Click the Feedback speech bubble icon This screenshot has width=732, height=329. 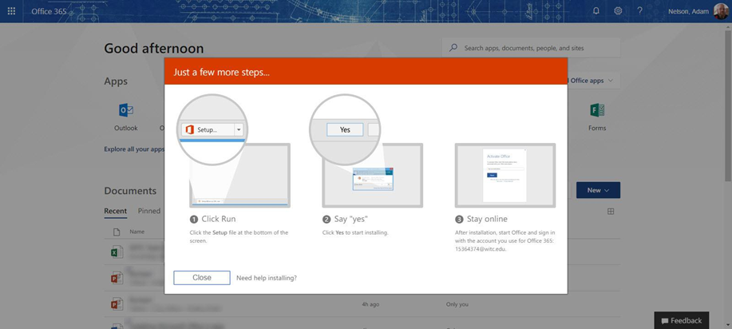pyautogui.click(x=665, y=321)
